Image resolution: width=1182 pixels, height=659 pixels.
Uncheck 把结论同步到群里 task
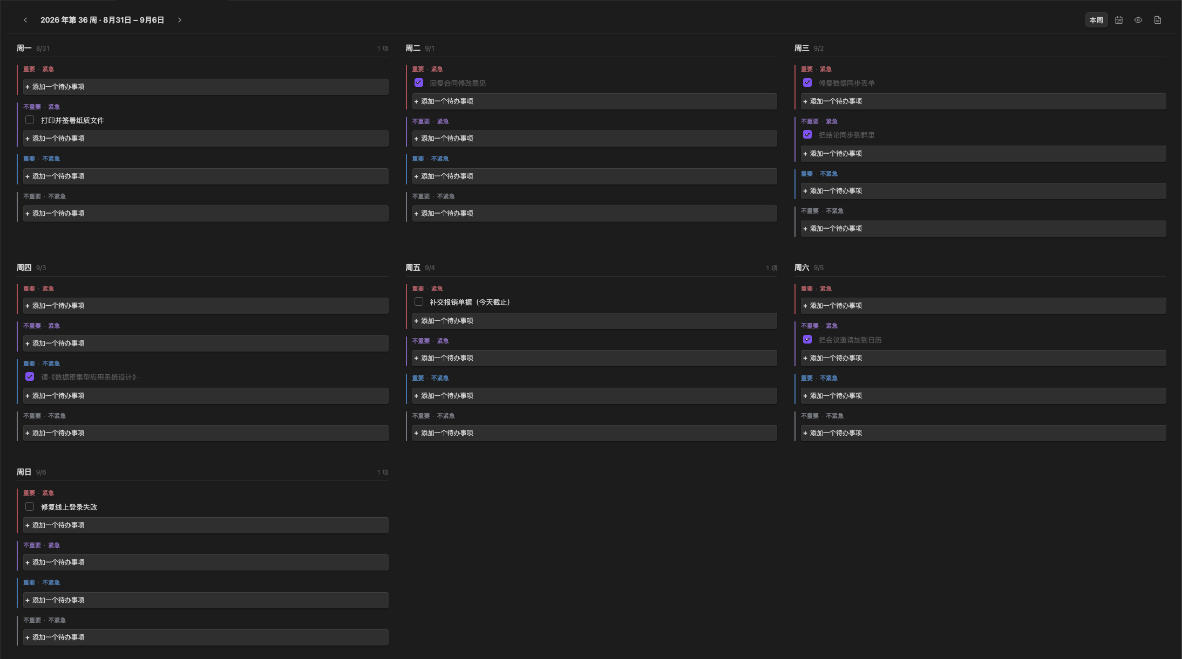pyautogui.click(x=807, y=135)
